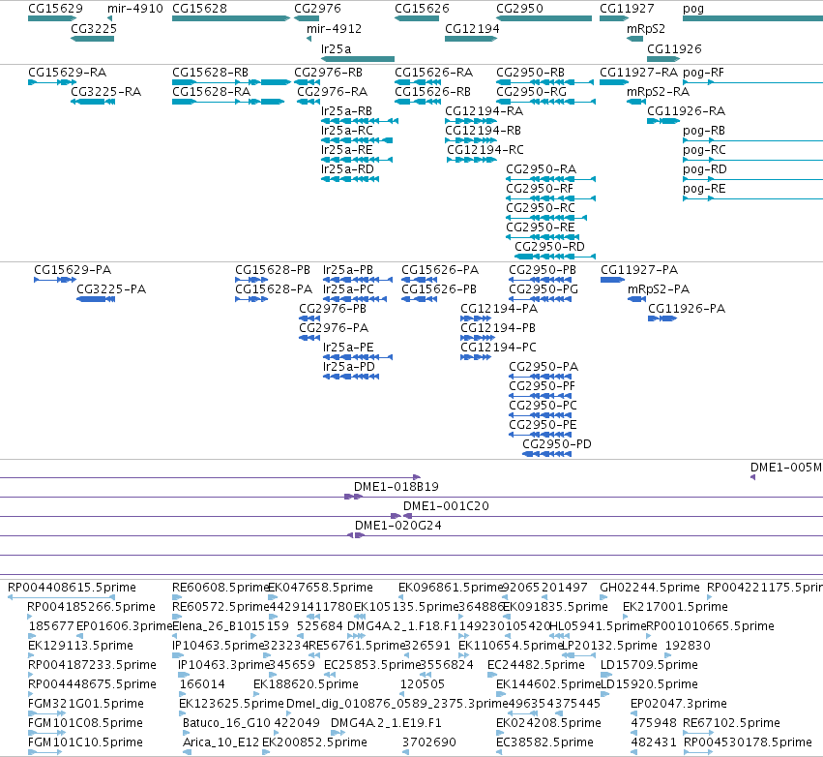823x757 pixels.
Task: Select the CG15628 gene bar
Action: 231,18
